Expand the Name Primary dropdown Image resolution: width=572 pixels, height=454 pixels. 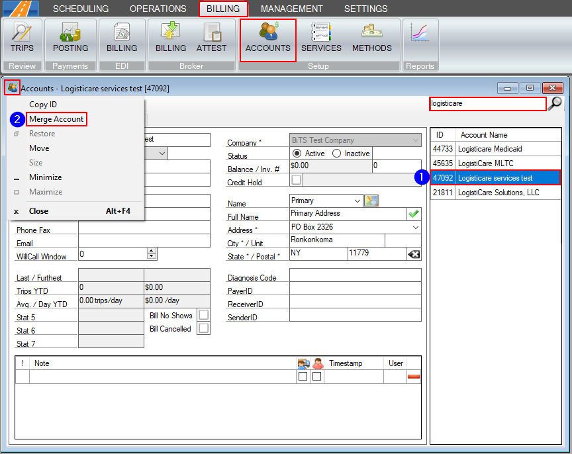[x=357, y=201]
